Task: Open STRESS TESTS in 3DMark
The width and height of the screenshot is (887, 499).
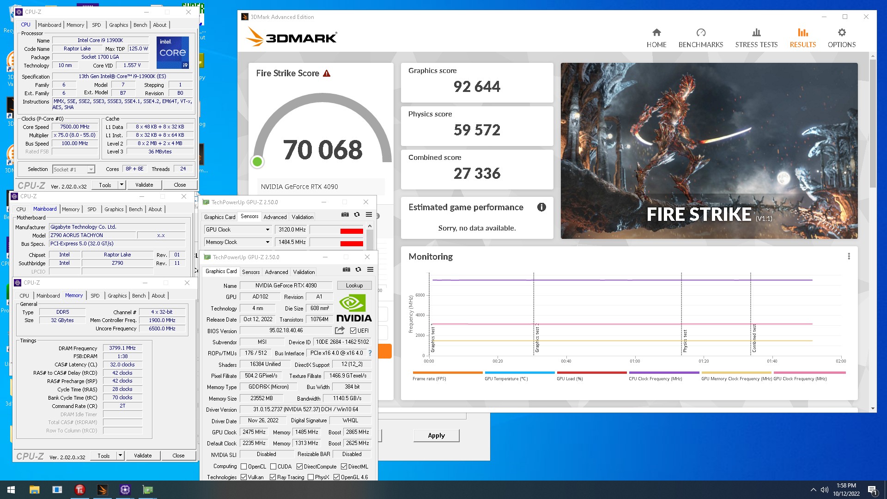Action: (x=756, y=38)
